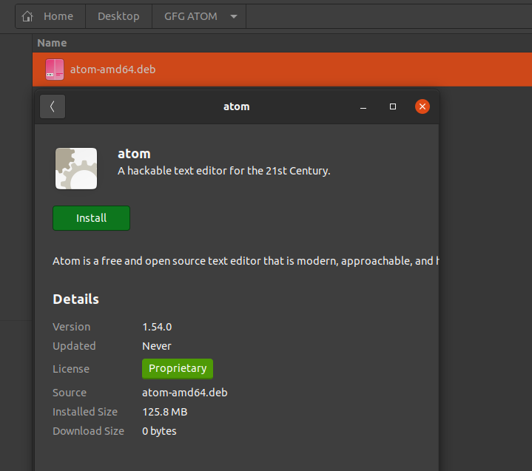
Task: Click the Home icon in the path bar
Action: click(x=27, y=16)
